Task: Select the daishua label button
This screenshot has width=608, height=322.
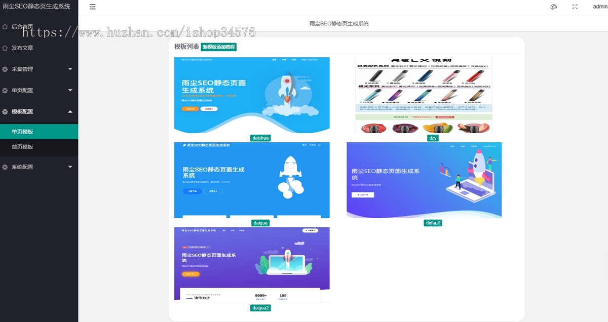Action: (x=260, y=138)
